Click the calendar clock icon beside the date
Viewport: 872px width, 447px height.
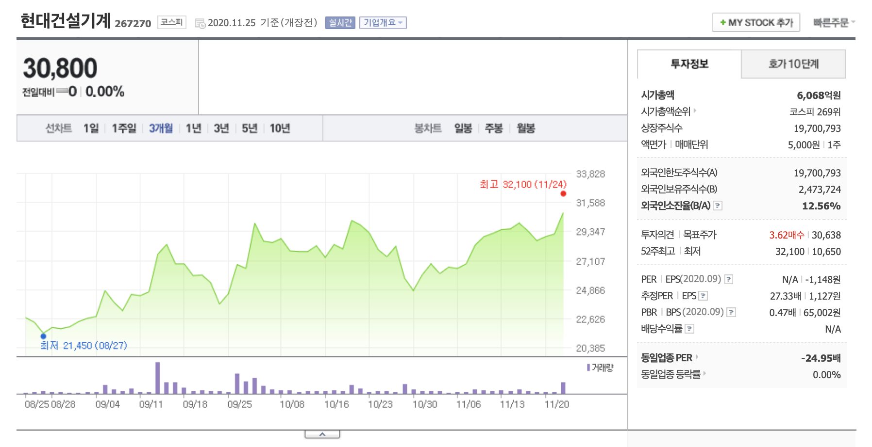coord(200,23)
